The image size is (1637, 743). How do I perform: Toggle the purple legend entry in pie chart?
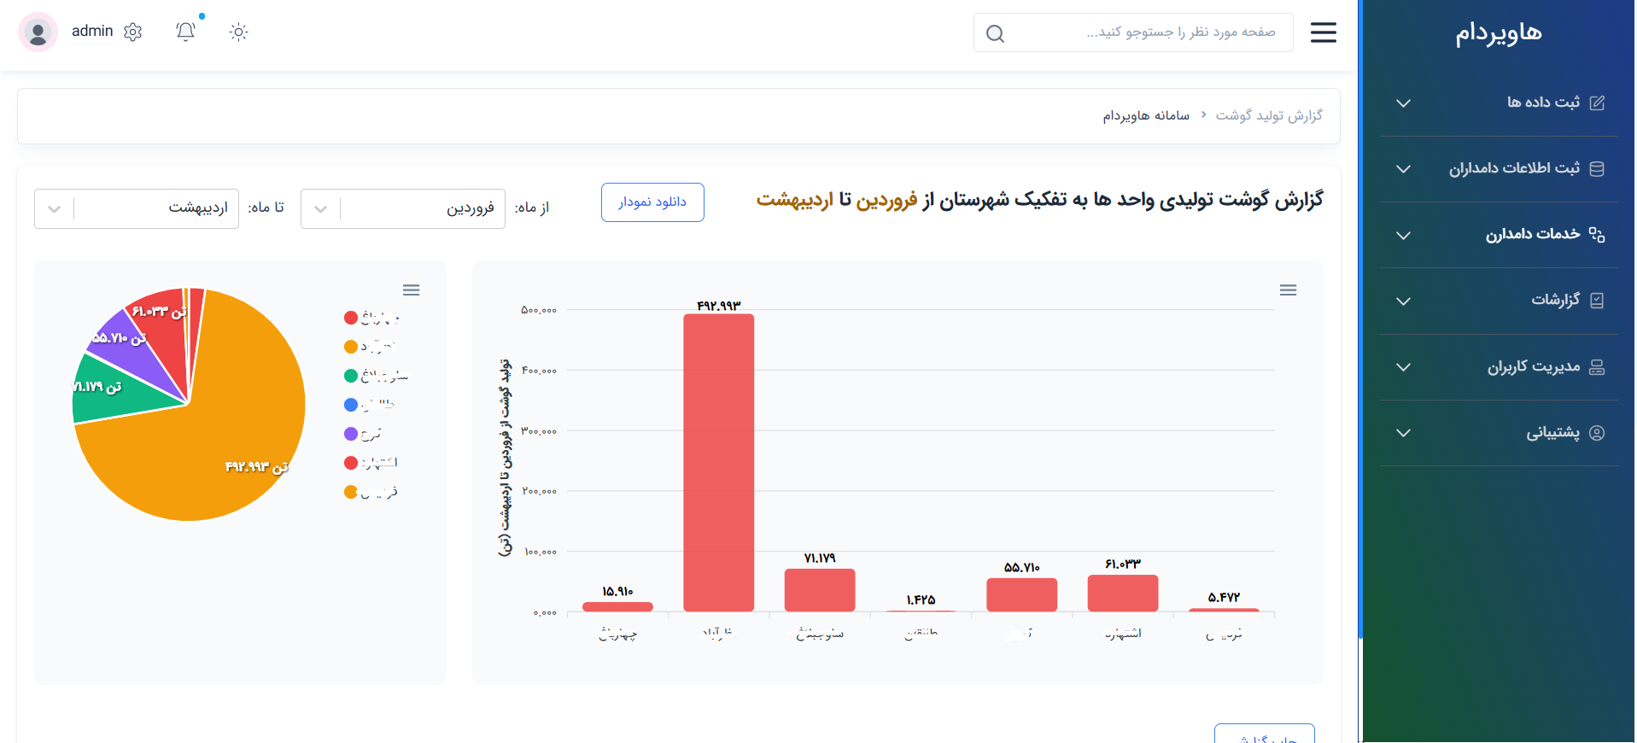click(351, 434)
